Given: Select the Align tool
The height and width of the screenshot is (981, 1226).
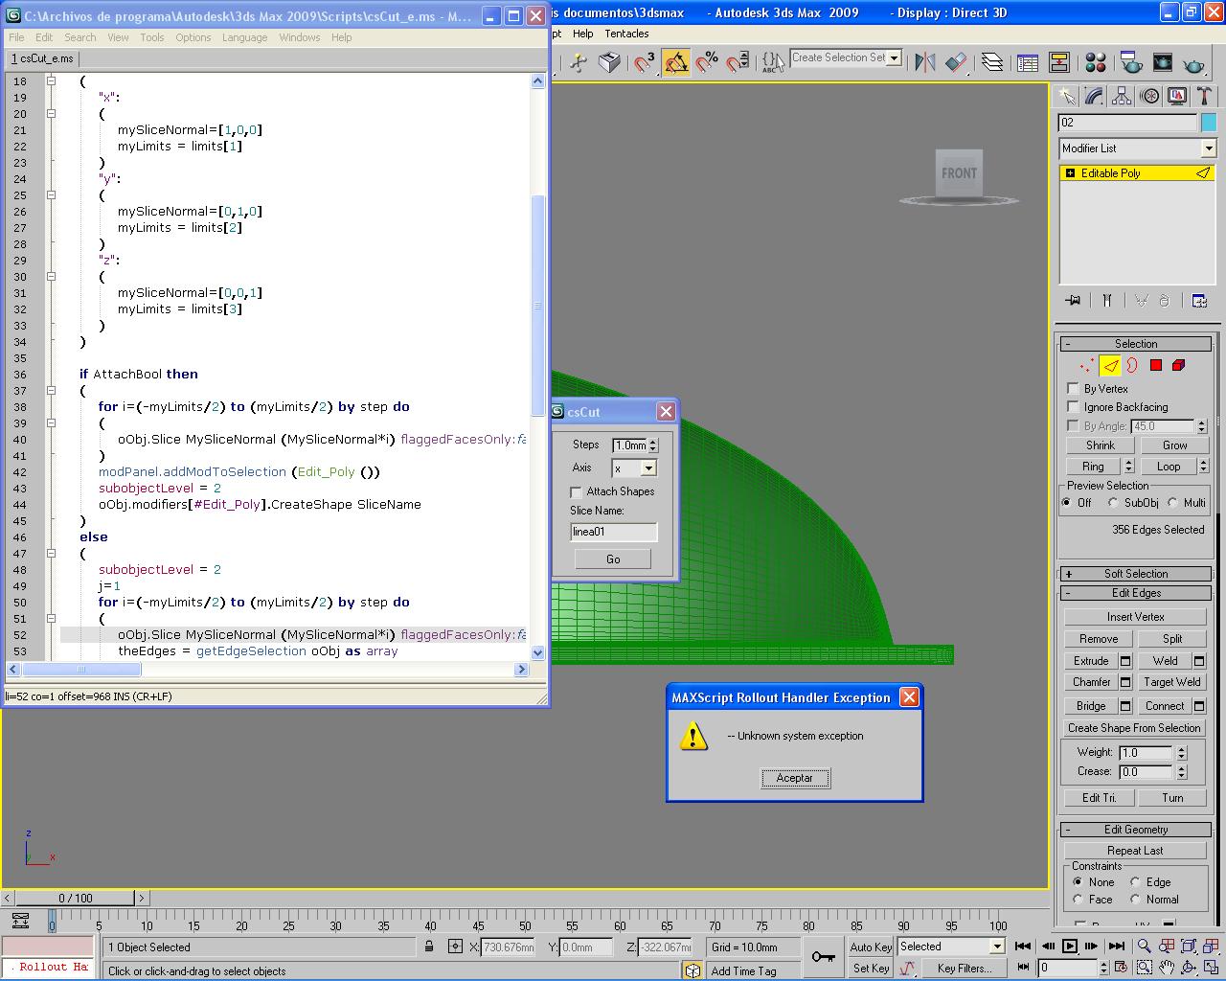Looking at the screenshot, I should coord(956,62).
